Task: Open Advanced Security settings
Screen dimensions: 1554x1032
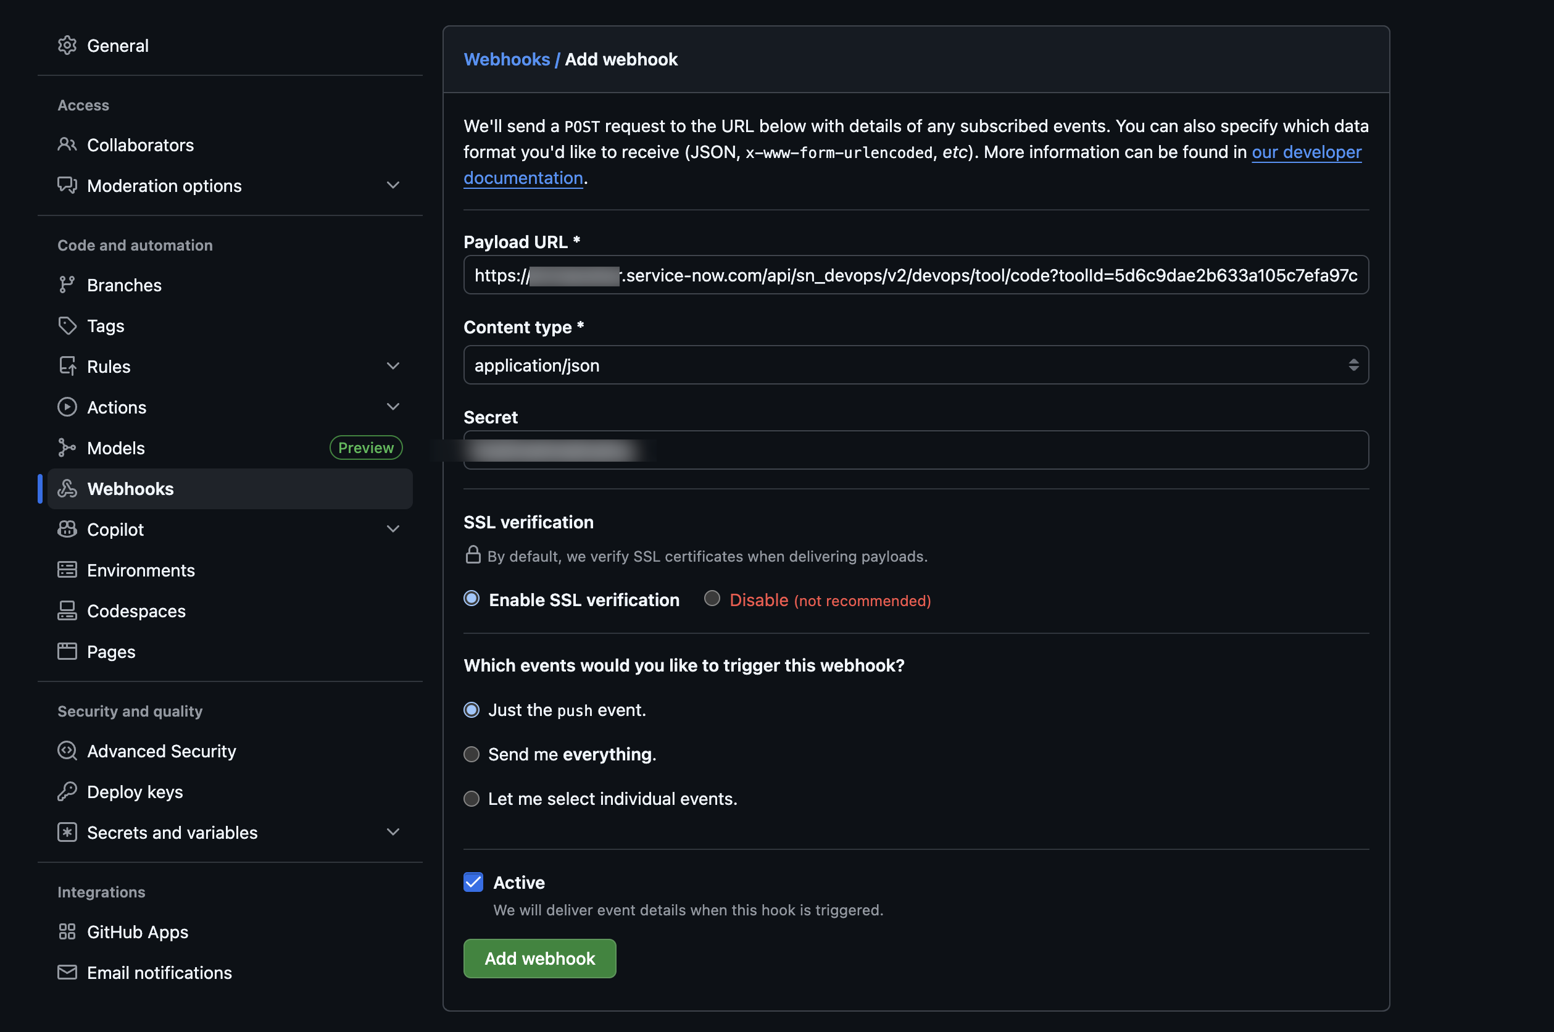Action: tap(230, 752)
